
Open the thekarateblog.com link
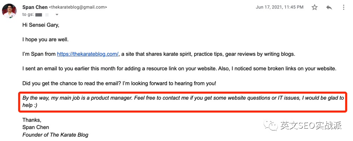(x=88, y=54)
